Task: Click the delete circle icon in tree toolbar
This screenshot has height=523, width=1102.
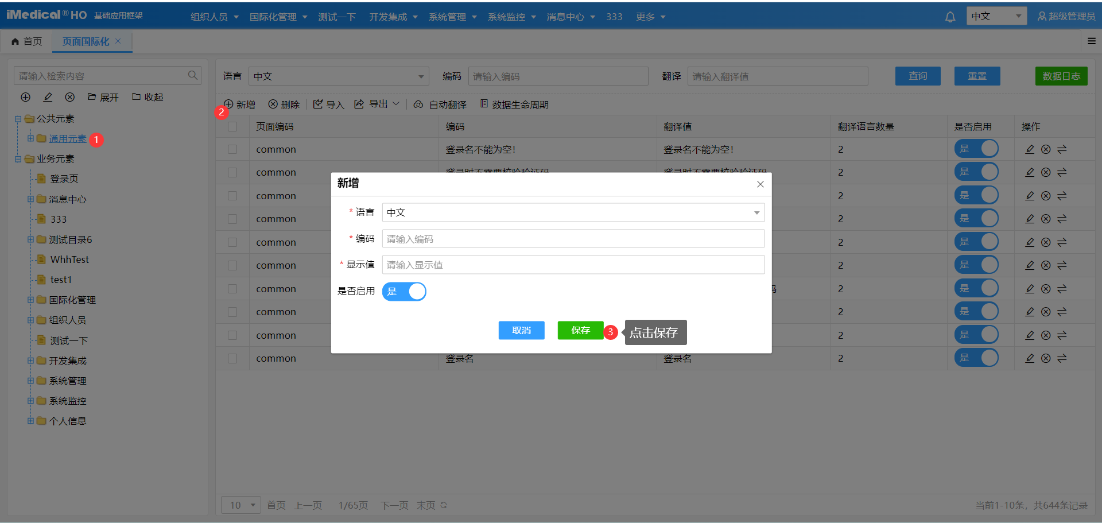Action: point(69,97)
